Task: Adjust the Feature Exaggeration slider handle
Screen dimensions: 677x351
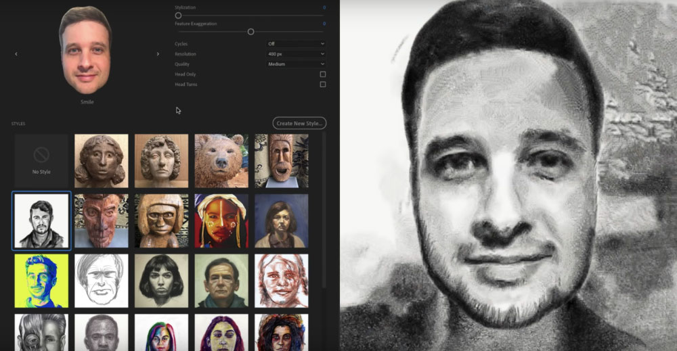Action: tap(251, 32)
